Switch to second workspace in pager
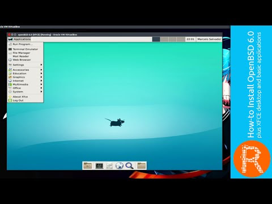 pos(164,39)
